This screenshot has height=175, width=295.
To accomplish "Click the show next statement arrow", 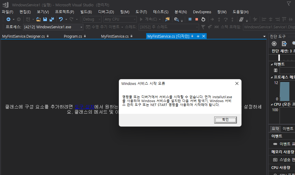I will coord(212,19).
